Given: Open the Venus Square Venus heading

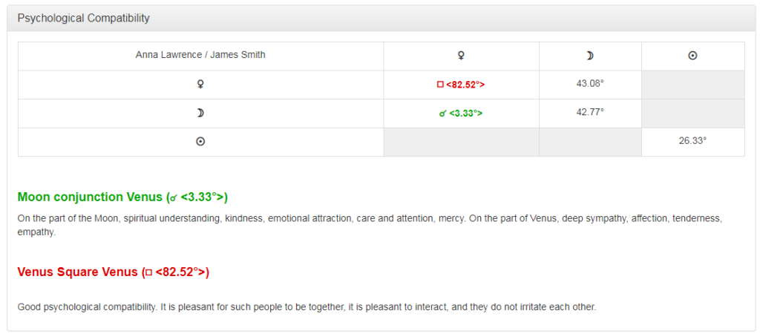Looking at the screenshot, I should pyautogui.click(x=114, y=272).
